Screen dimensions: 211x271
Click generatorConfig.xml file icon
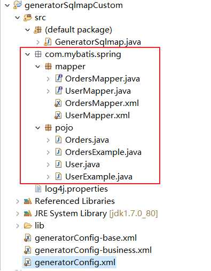point(27,262)
